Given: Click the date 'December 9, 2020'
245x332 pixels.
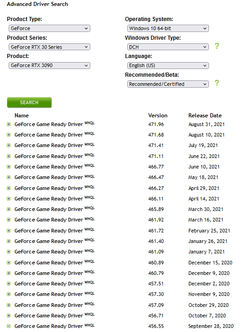Looking at the screenshot, I should tap(209, 273).
